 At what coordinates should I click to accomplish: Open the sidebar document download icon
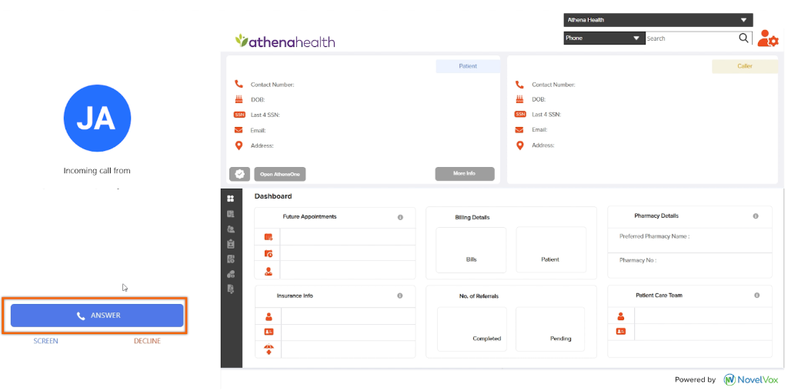click(x=231, y=289)
